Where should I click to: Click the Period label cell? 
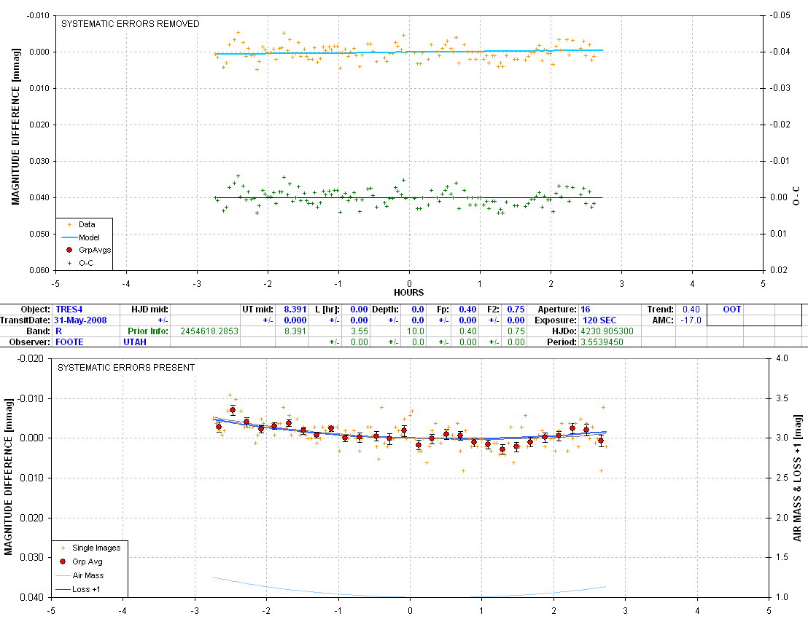[x=562, y=342]
